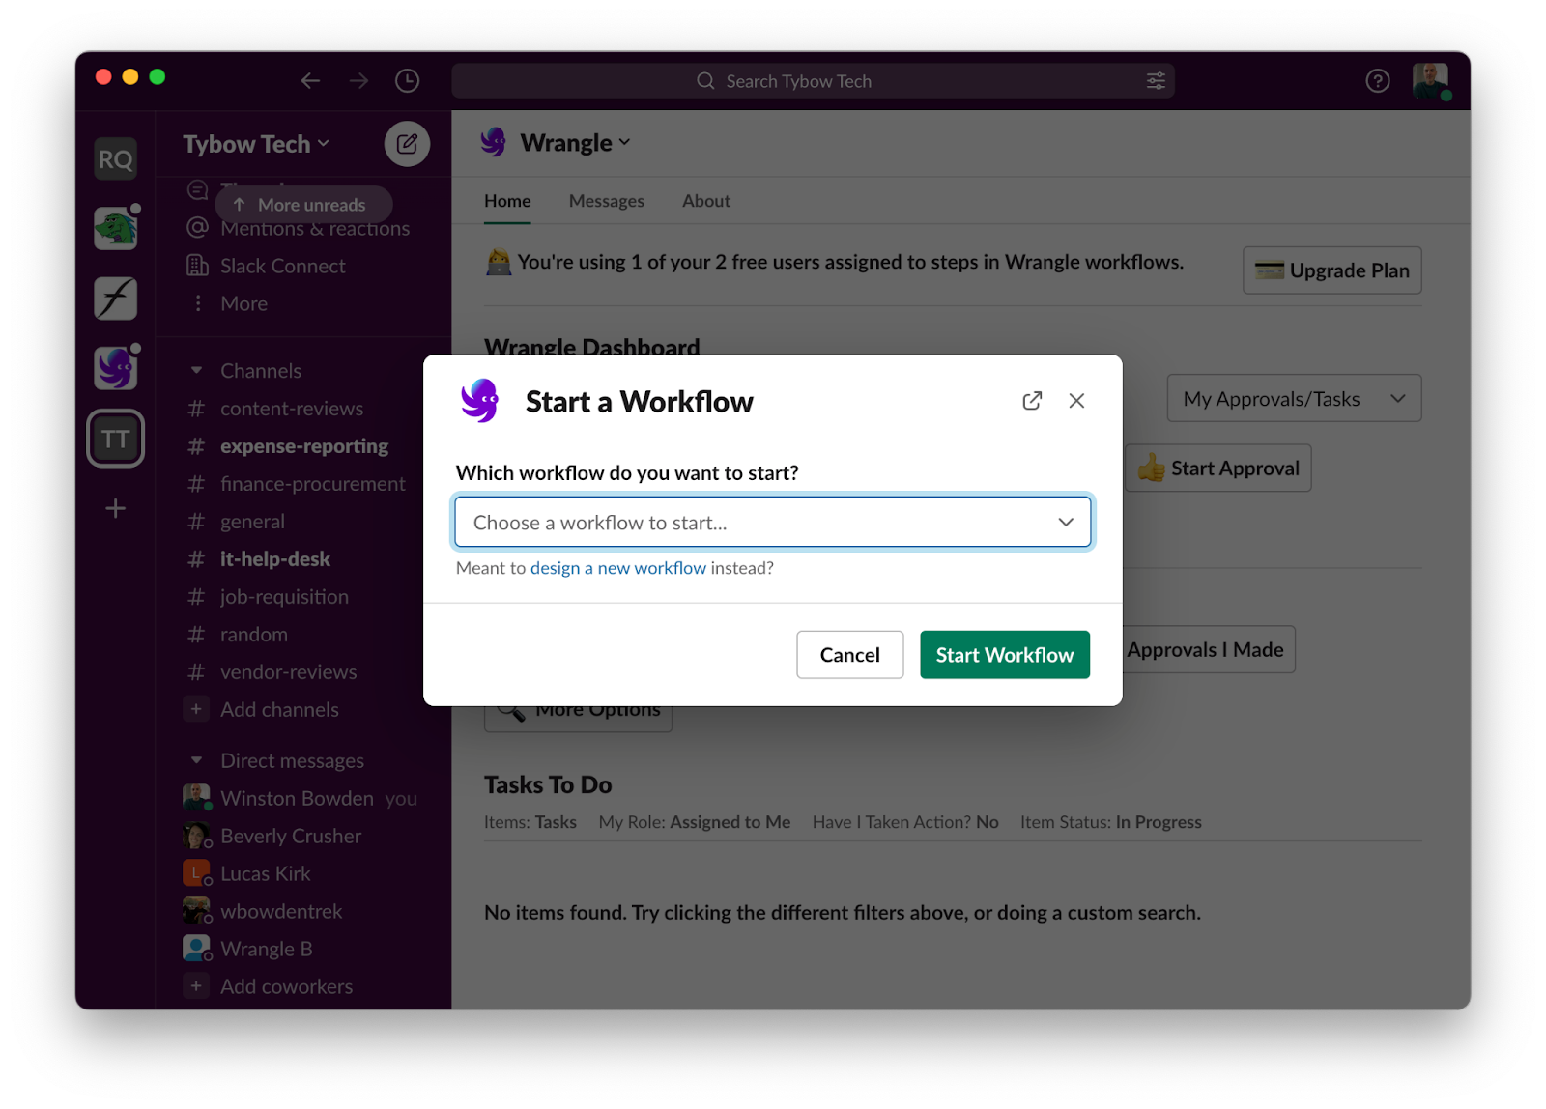1546x1109 pixels.
Task: Collapse the Channels section
Action: (x=197, y=370)
